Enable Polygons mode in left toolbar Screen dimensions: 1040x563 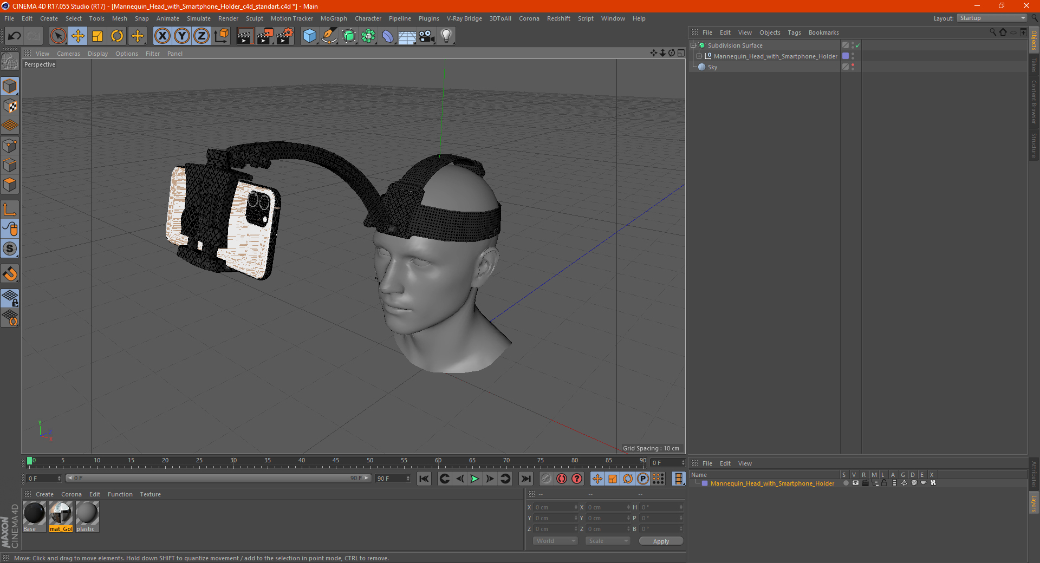click(10, 185)
